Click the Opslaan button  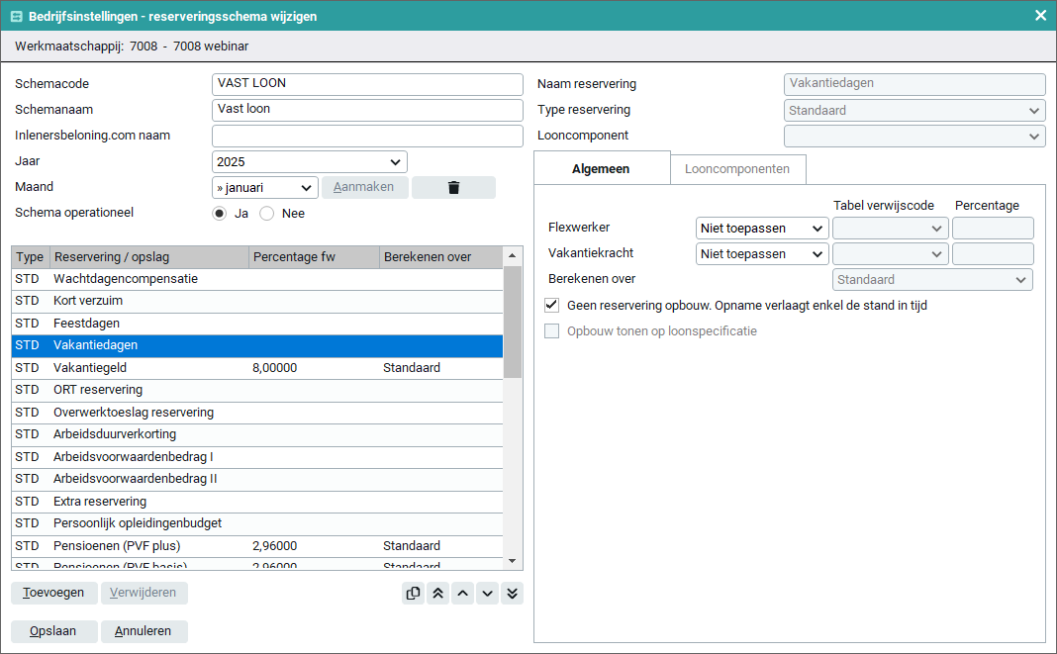tap(53, 631)
